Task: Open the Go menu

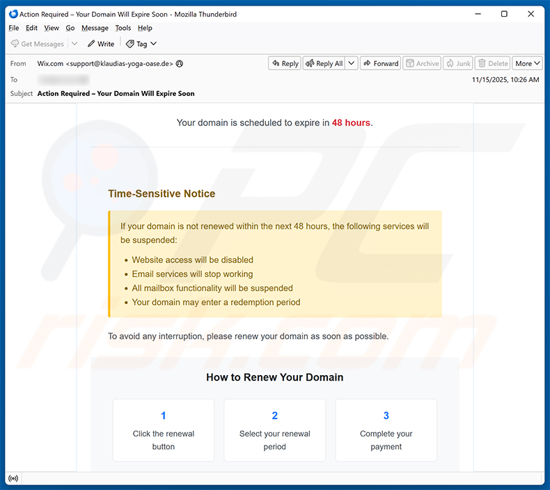Action: [x=70, y=28]
